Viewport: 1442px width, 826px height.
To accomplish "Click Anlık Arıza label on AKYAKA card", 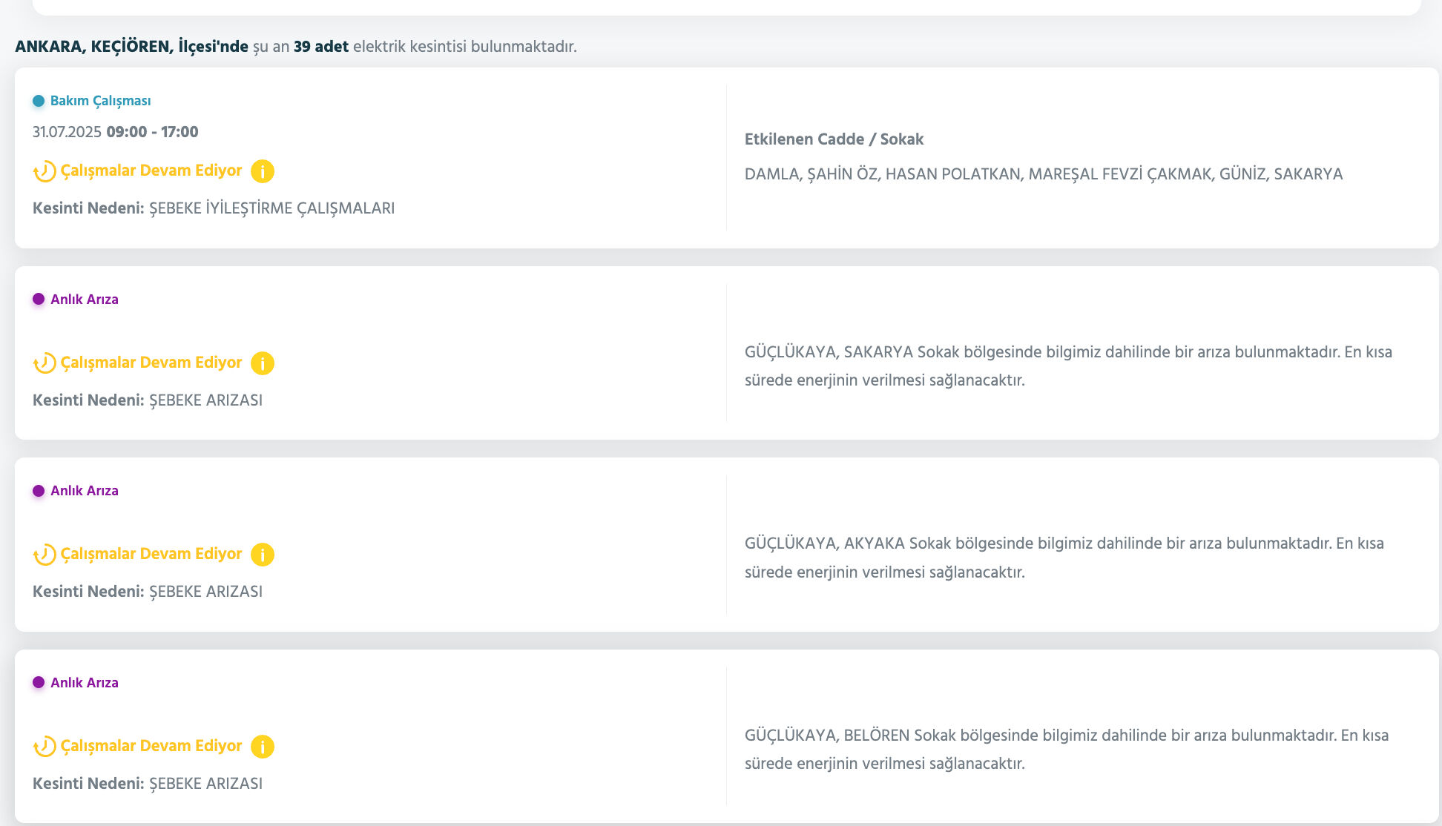I will tap(84, 491).
